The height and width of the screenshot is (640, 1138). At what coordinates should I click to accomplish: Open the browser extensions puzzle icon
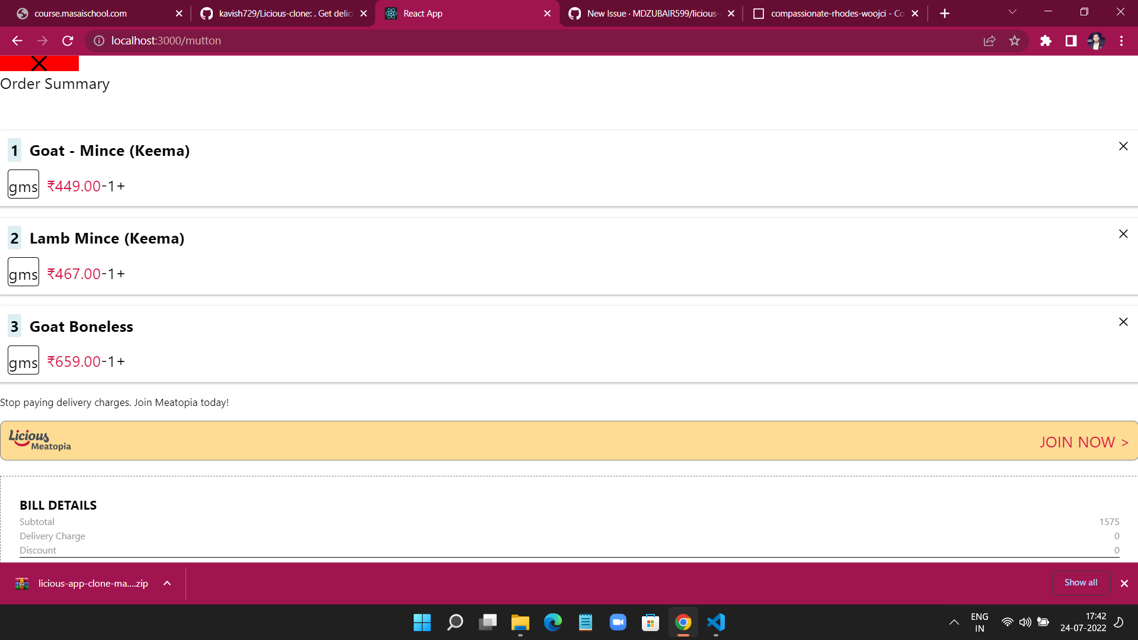(x=1046, y=41)
